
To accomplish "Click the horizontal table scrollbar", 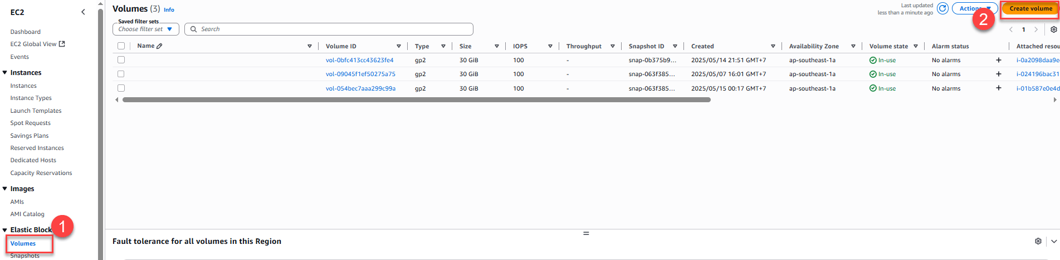I will (416, 100).
